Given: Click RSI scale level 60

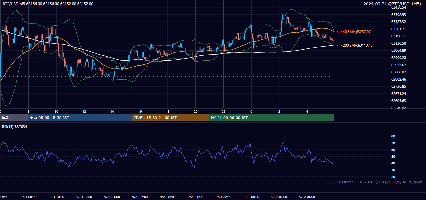Looking at the screenshot, I should [x=393, y=150].
